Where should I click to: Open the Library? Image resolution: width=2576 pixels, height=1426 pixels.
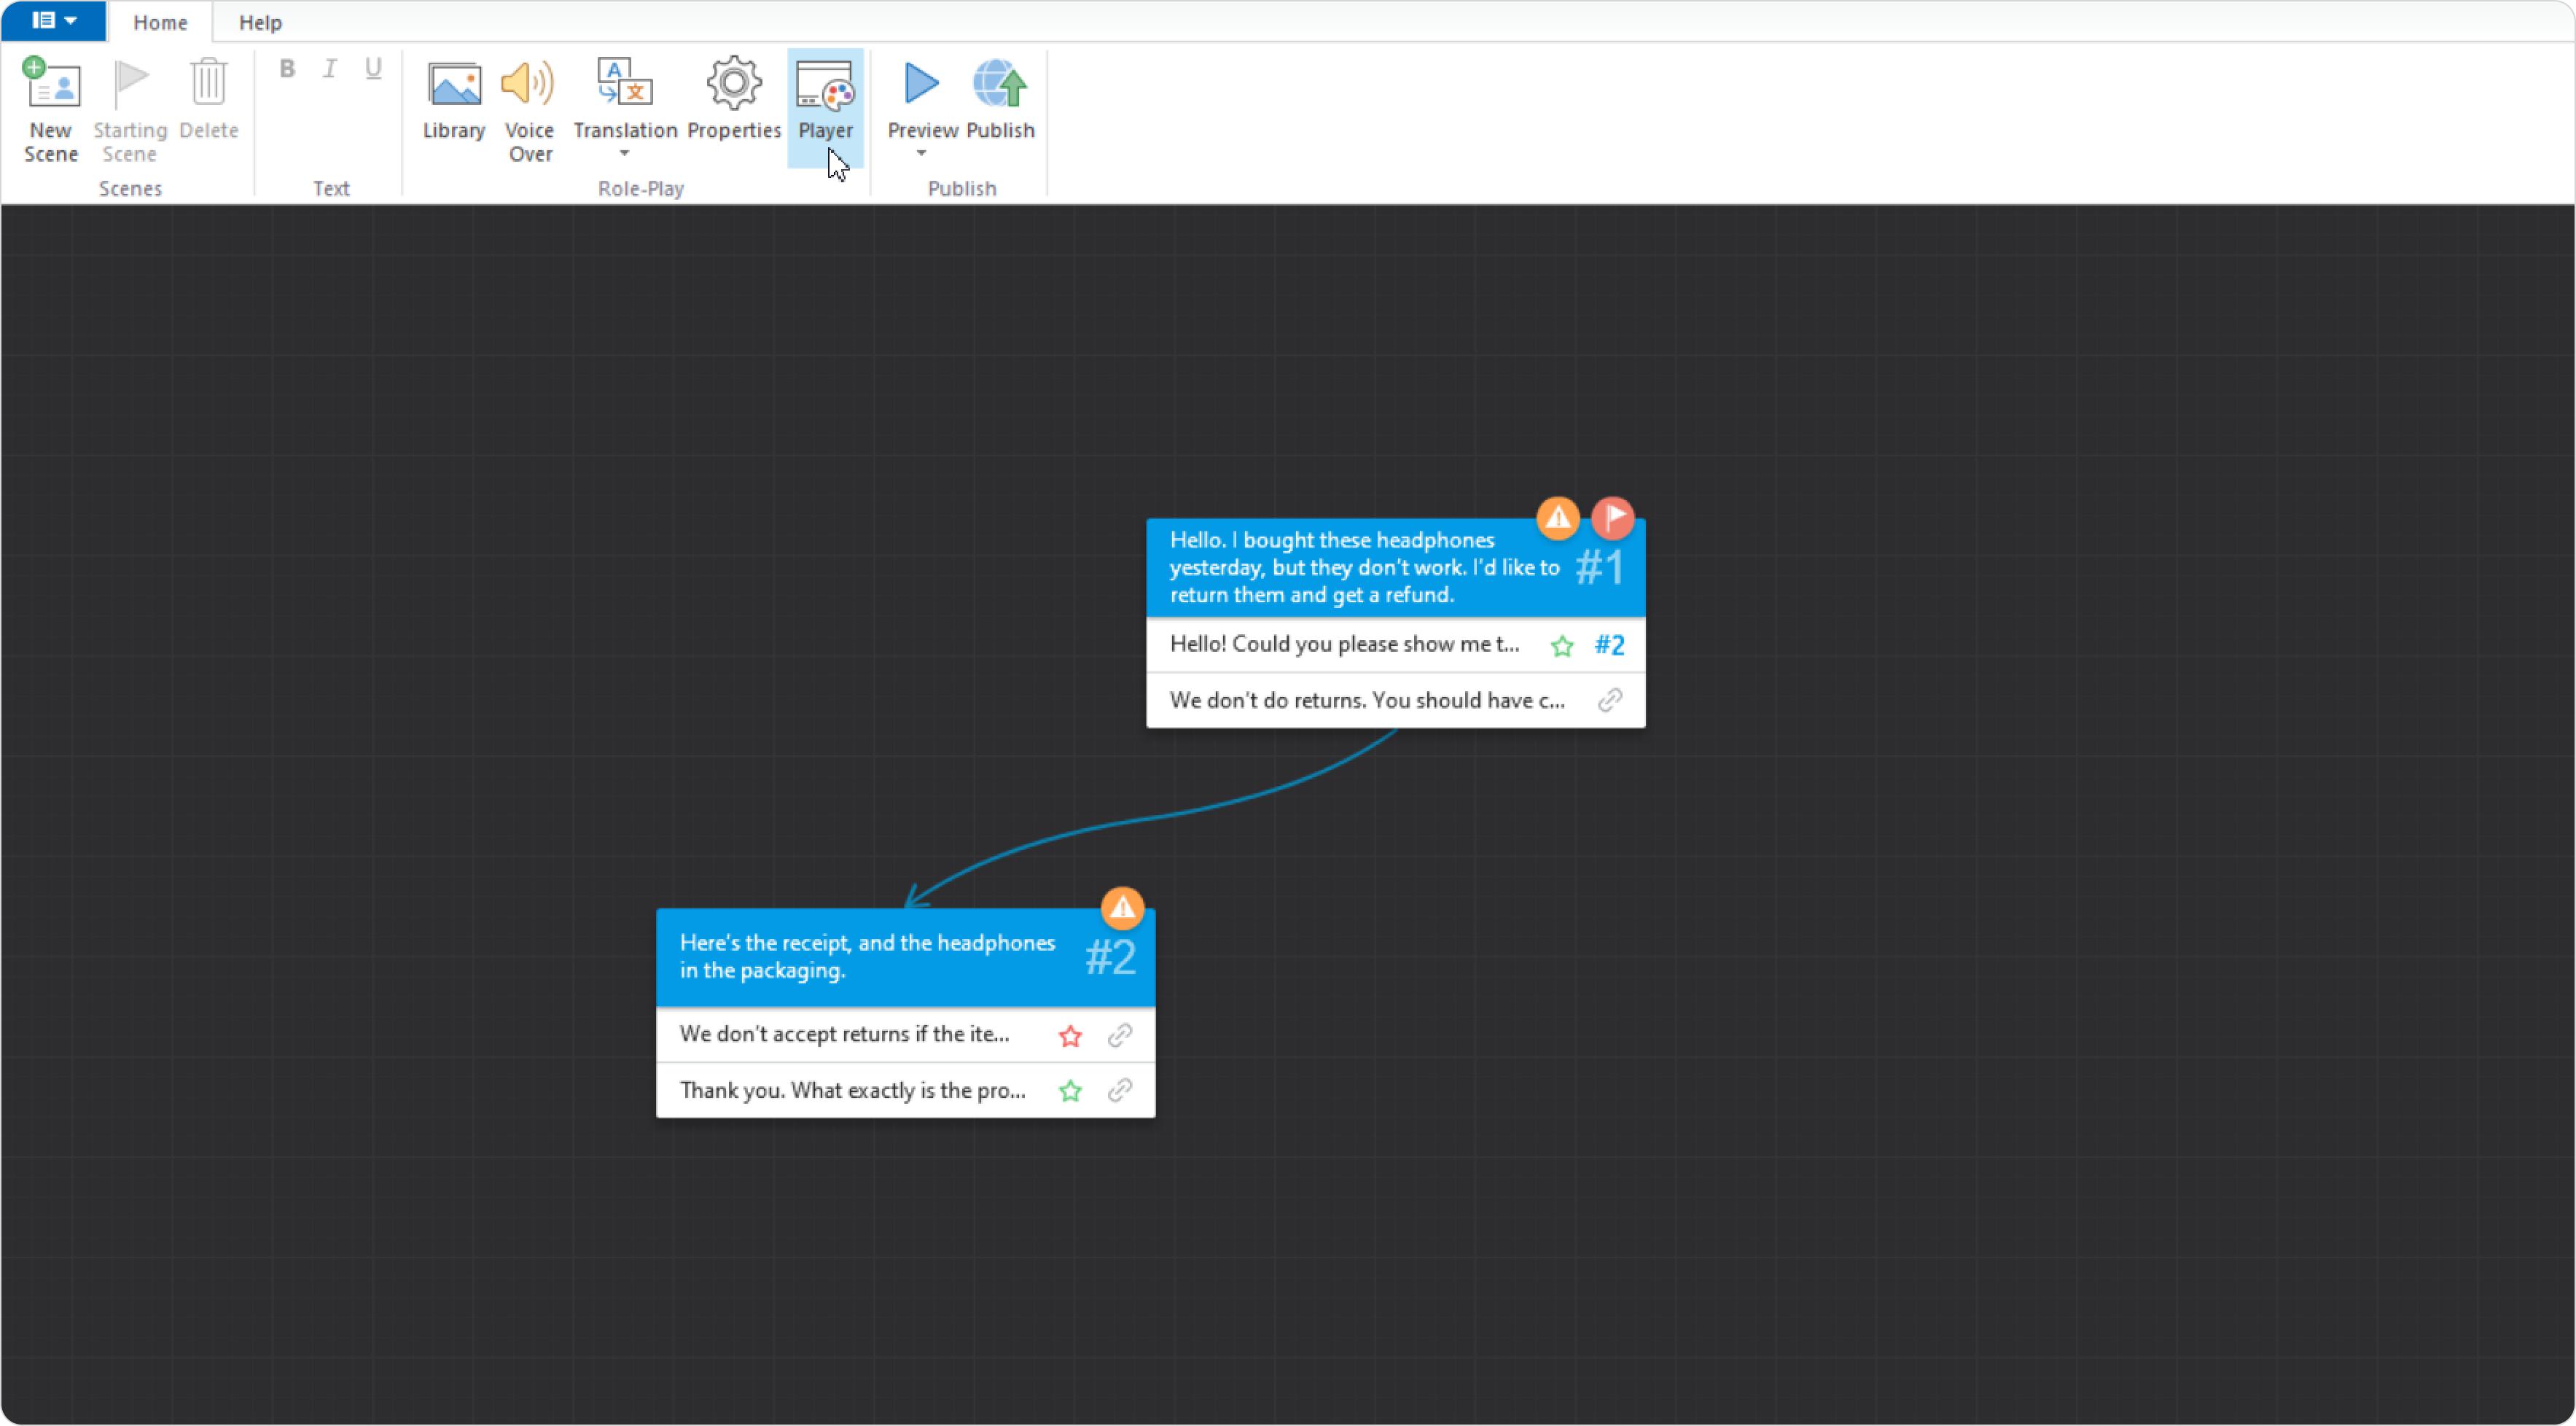pyautogui.click(x=453, y=100)
